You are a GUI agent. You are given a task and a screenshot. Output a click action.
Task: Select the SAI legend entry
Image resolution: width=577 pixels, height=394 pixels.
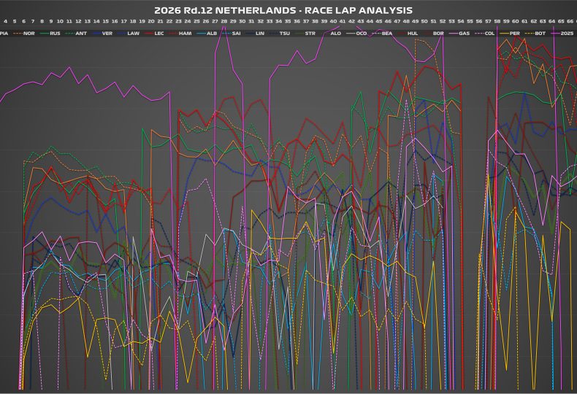232,34
